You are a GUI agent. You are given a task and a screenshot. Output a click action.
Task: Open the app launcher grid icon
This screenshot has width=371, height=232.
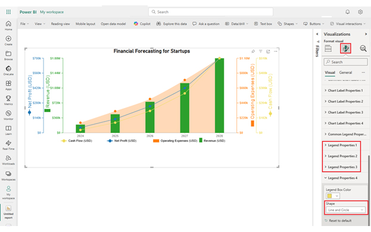[8, 12]
